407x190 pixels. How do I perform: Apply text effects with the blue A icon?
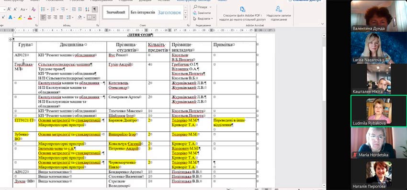pos(10,17)
